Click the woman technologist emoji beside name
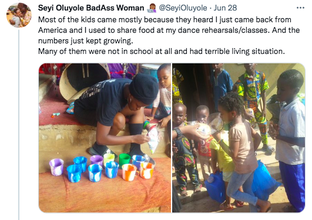 point(152,8)
